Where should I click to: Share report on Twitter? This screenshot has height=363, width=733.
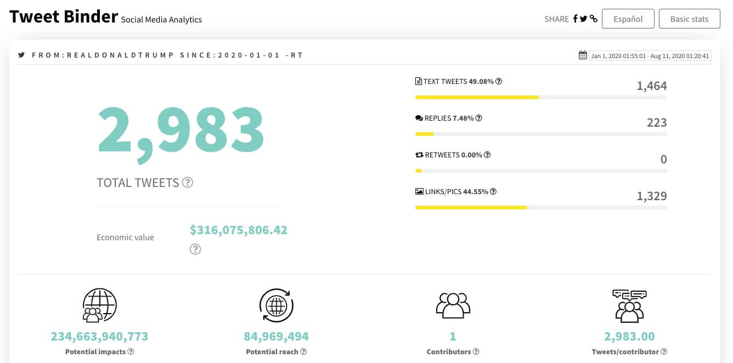(583, 19)
